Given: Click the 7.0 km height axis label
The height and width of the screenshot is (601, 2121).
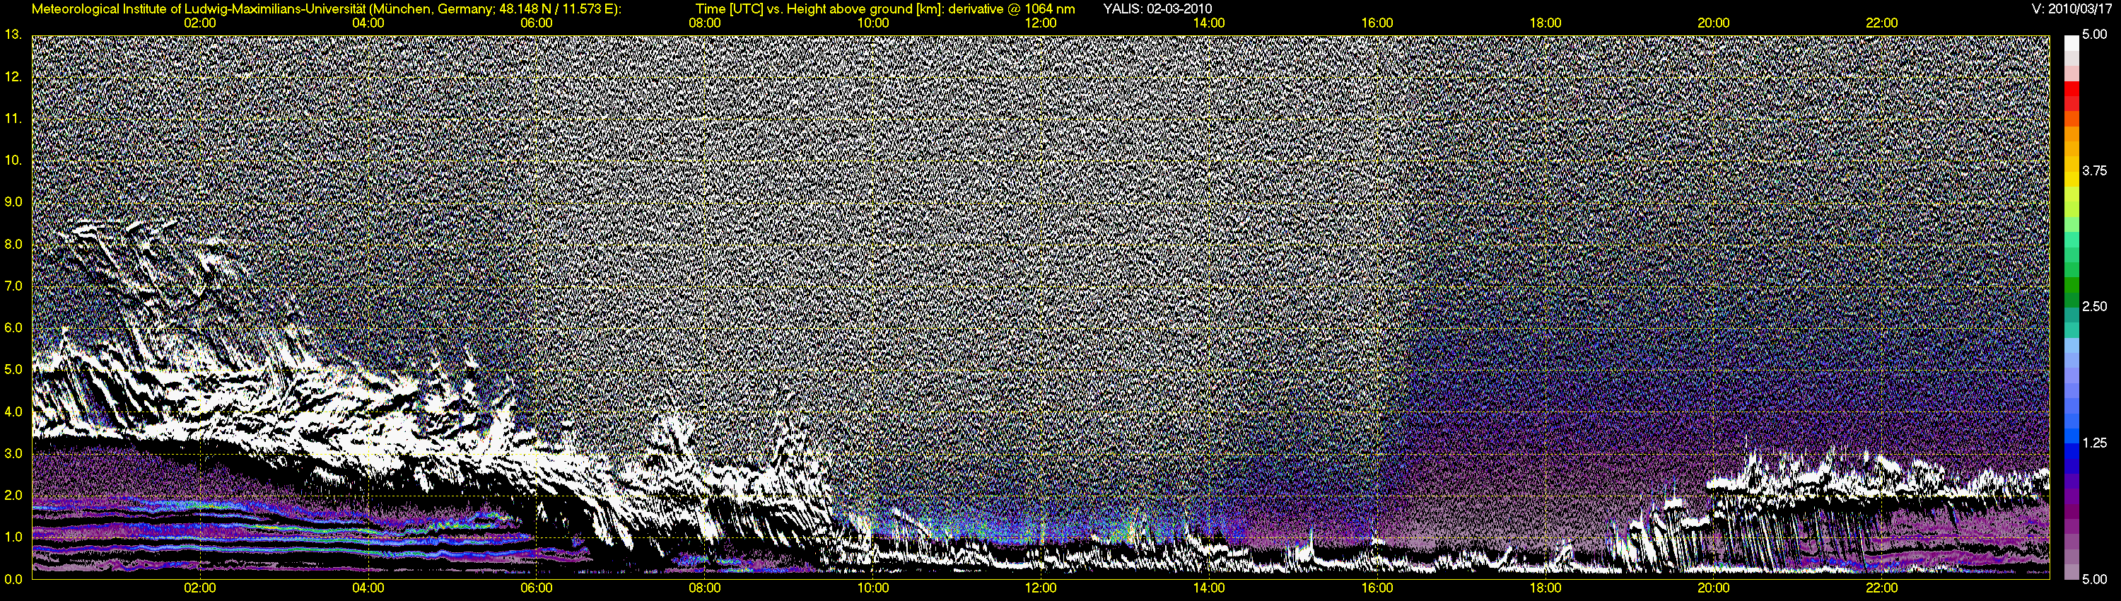Looking at the screenshot, I should click(x=13, y=286).
